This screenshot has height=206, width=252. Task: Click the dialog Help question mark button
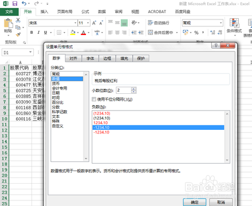pyautogui.click(x=216, y=45)
